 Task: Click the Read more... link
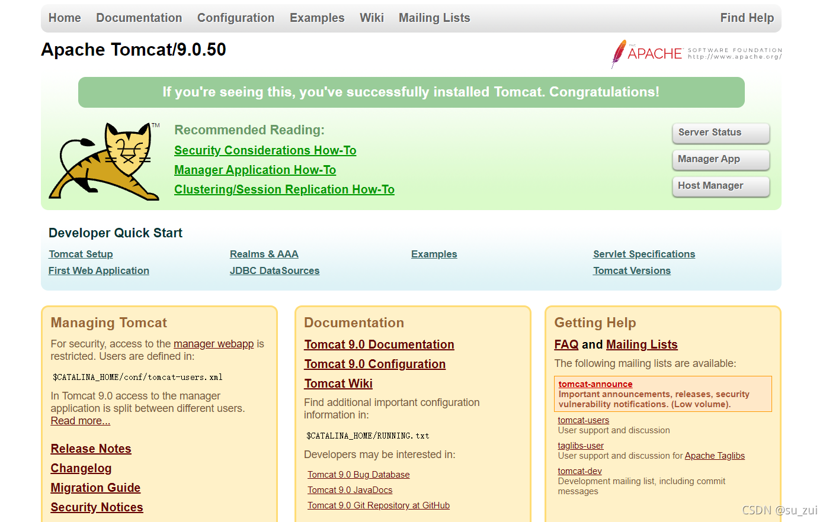[81, 421]
